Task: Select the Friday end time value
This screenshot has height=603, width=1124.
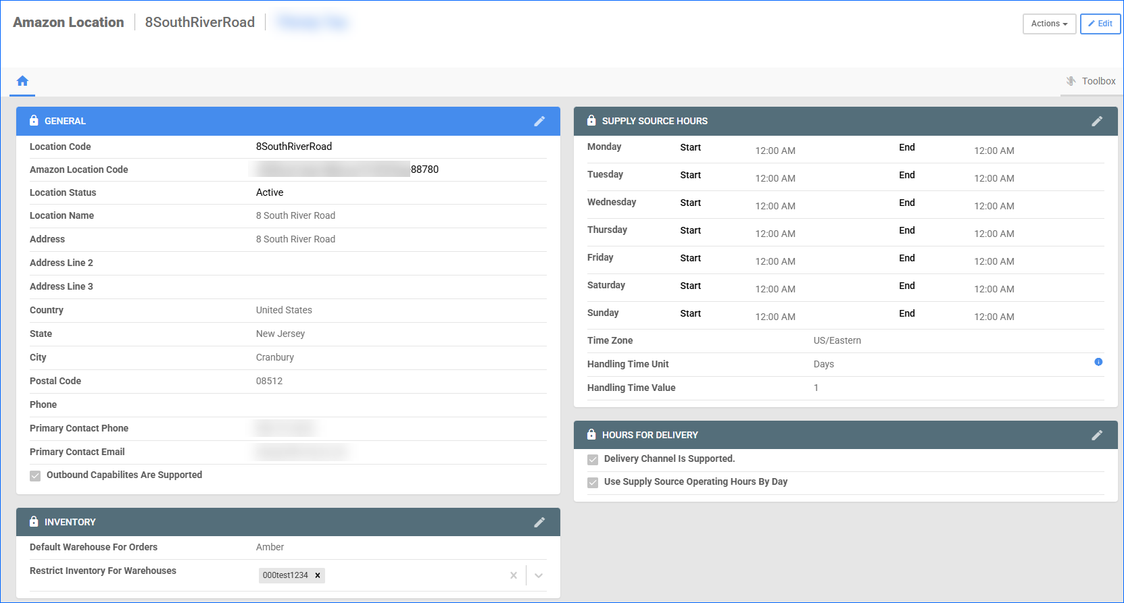Action: tap(994, 261)
